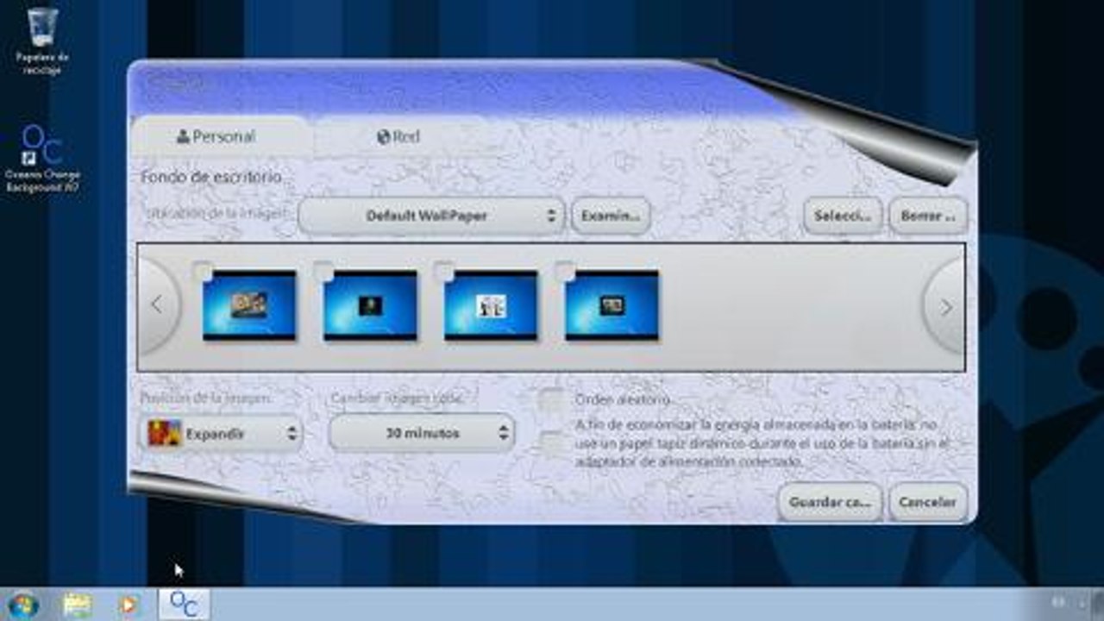Screen dimensions: 1104x621
Task: Click the Guardar ca... button
Action: tap(830, 502)
